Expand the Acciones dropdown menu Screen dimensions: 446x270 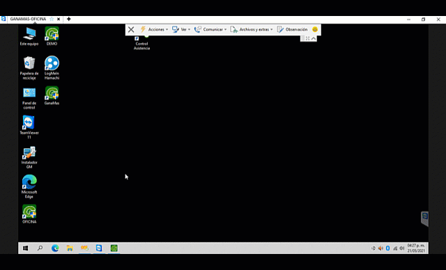pyautogui.click(x=154, y=29)
